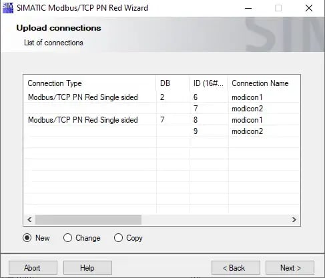Click ID cell value 8

click(x=196, y=120)
